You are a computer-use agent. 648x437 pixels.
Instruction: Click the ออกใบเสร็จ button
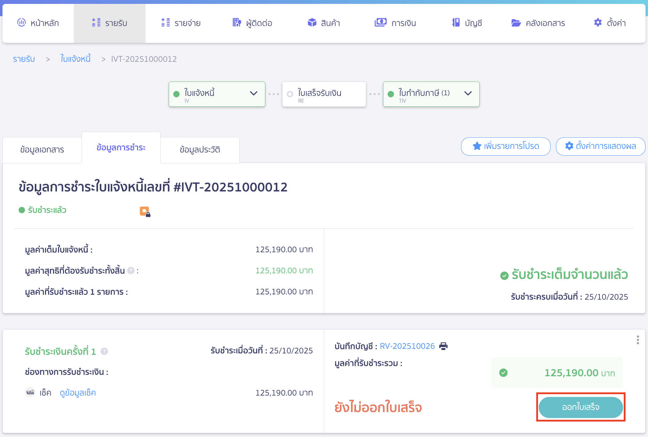[581, 407]
